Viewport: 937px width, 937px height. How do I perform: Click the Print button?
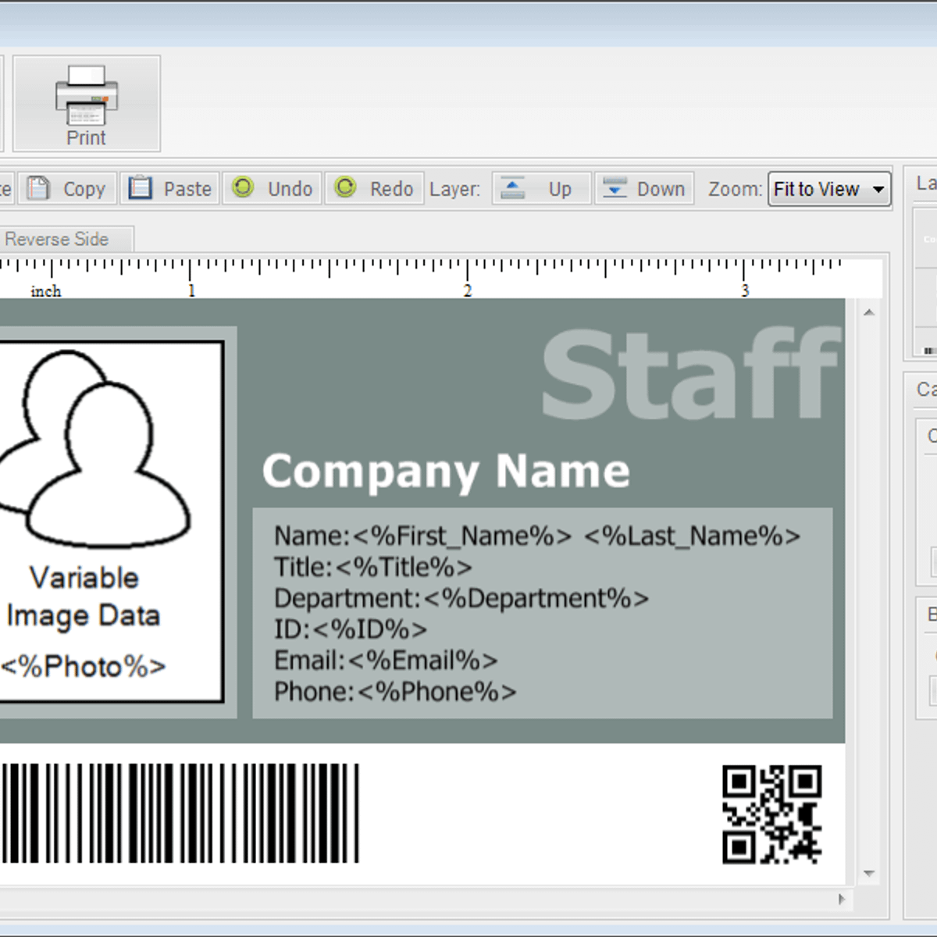[x=87, y=103]
